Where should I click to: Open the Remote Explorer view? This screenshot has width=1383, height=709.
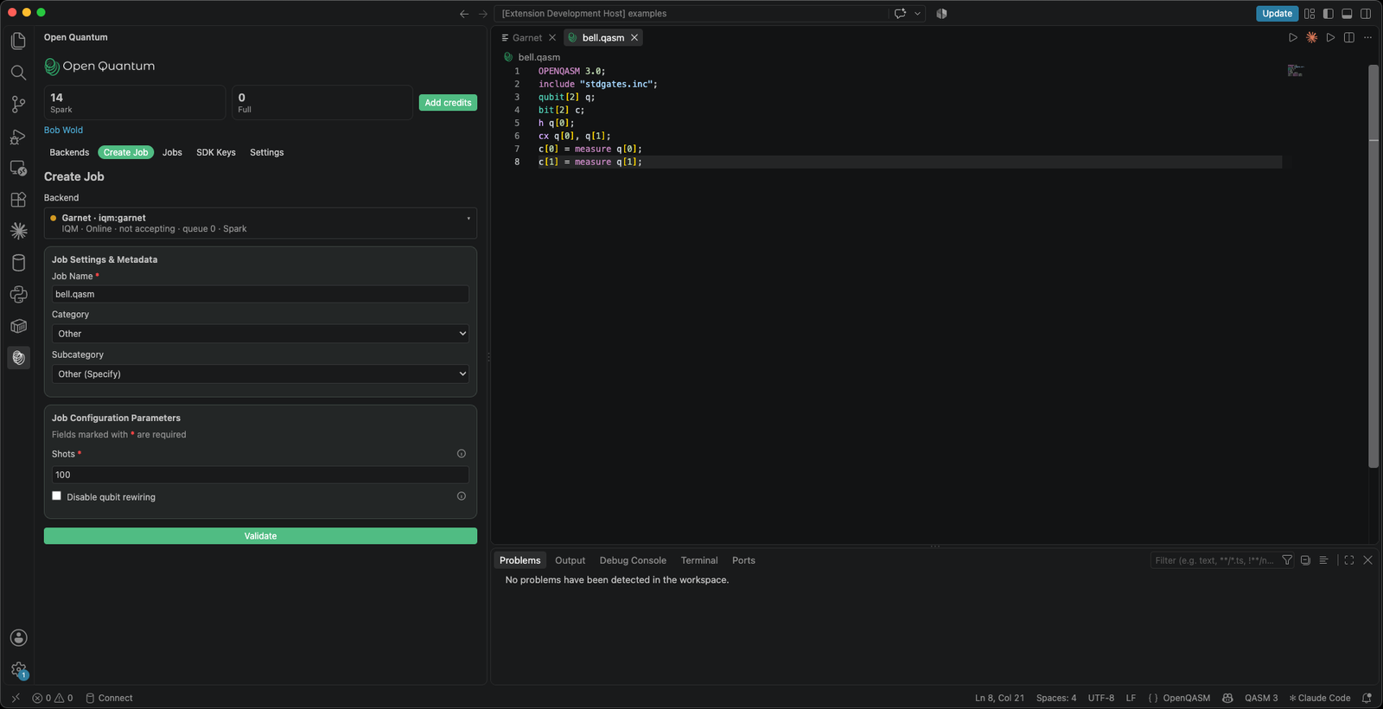tap(18, 168)
